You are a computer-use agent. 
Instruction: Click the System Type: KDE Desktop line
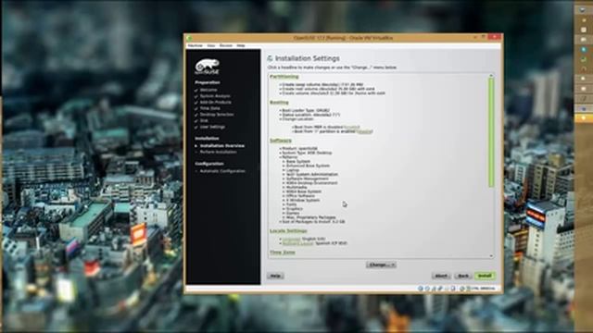[x=307, y=153]
